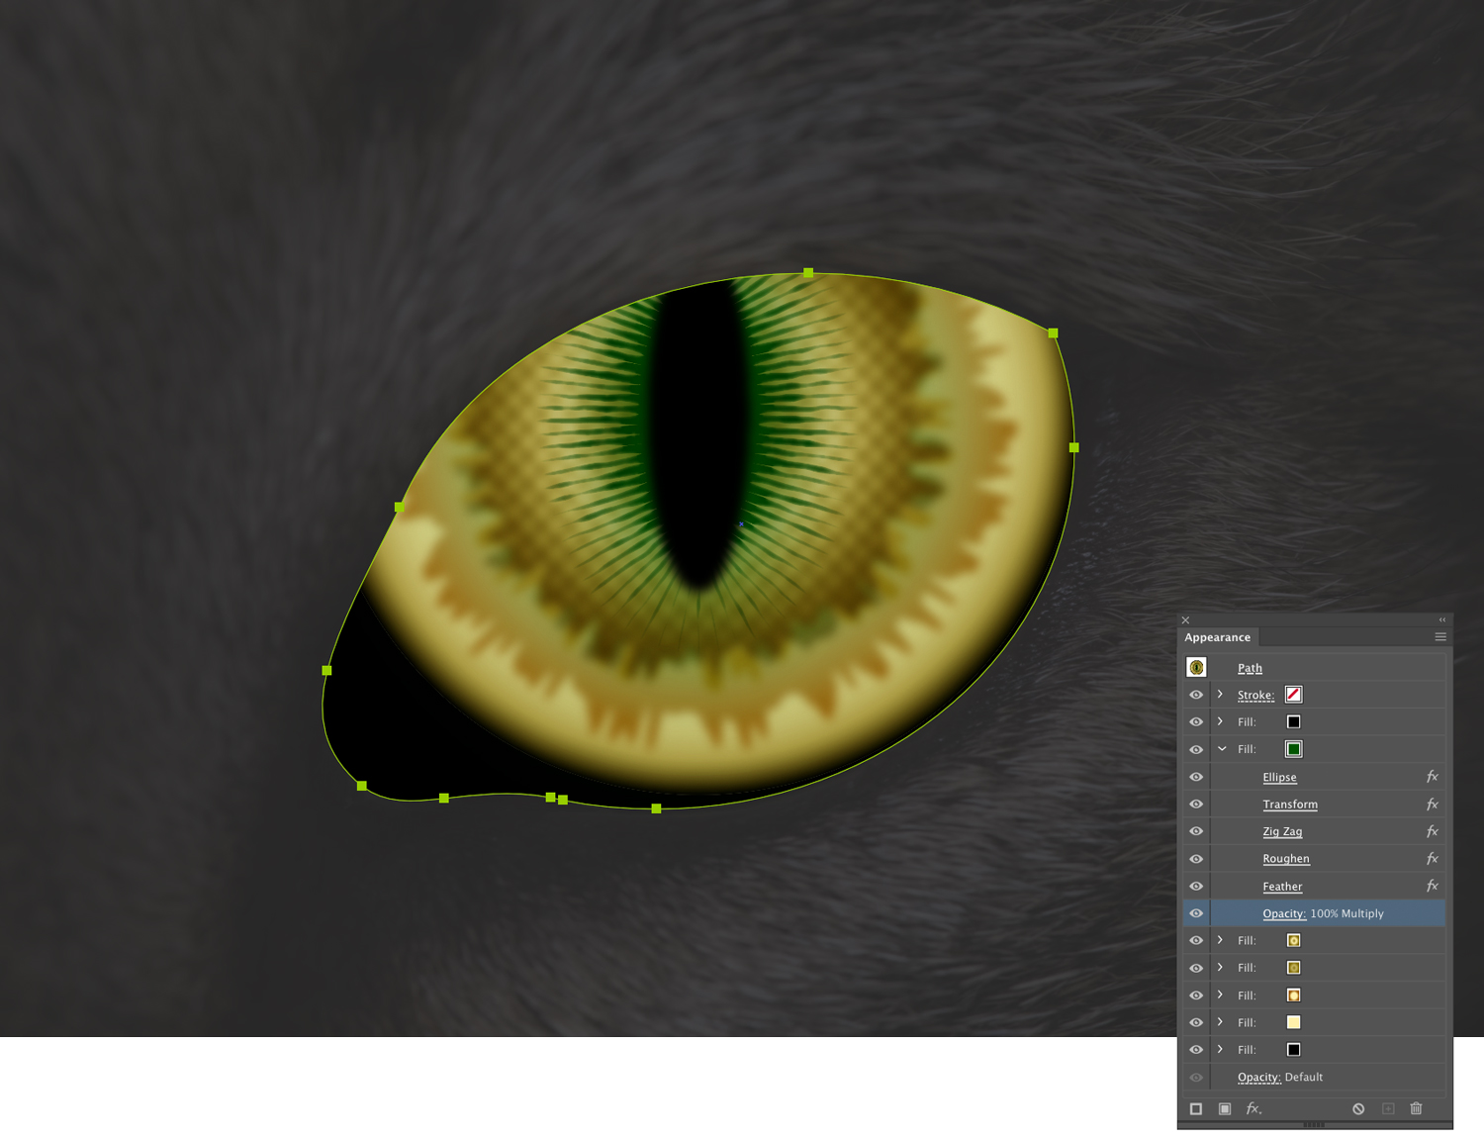
Task: Open the Transform effect settings link
Action: [x=1290, y=804]
